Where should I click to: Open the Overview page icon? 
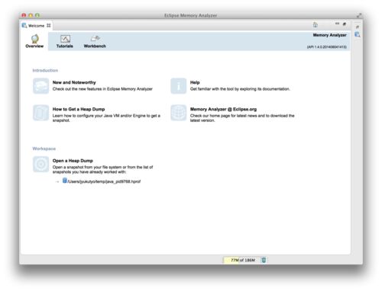[35, 39]
